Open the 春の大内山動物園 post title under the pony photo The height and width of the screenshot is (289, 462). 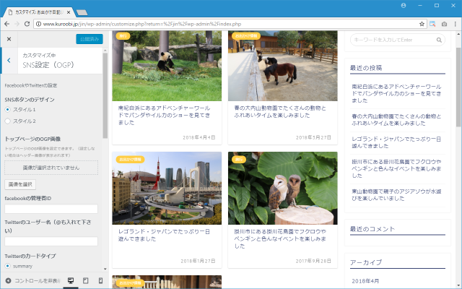(280, 111)
